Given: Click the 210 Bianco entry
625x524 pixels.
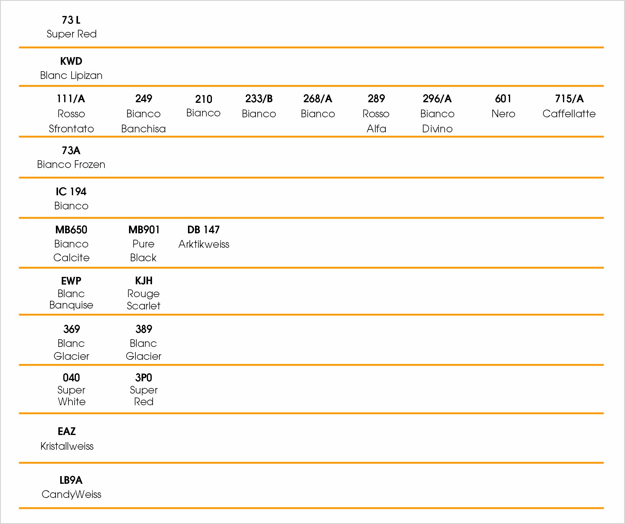Looking at the screenshot, I should tap(203, 106).
